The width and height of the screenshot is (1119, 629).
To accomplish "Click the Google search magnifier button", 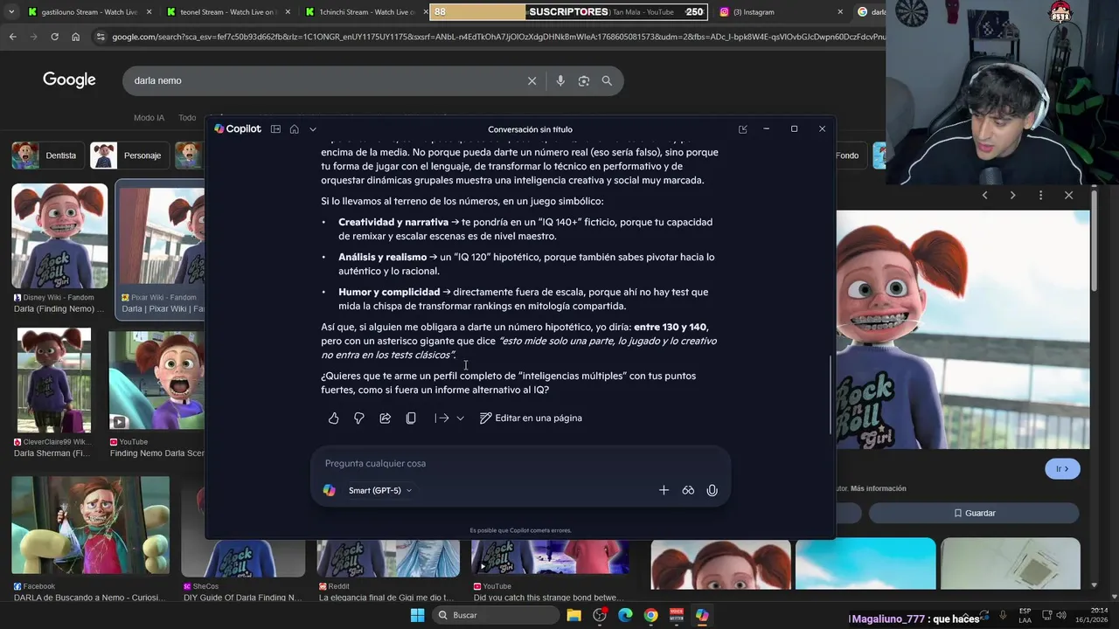I will 607,80.
